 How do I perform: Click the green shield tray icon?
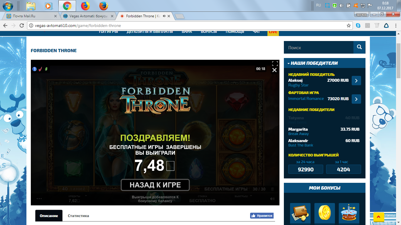[334, 6]
